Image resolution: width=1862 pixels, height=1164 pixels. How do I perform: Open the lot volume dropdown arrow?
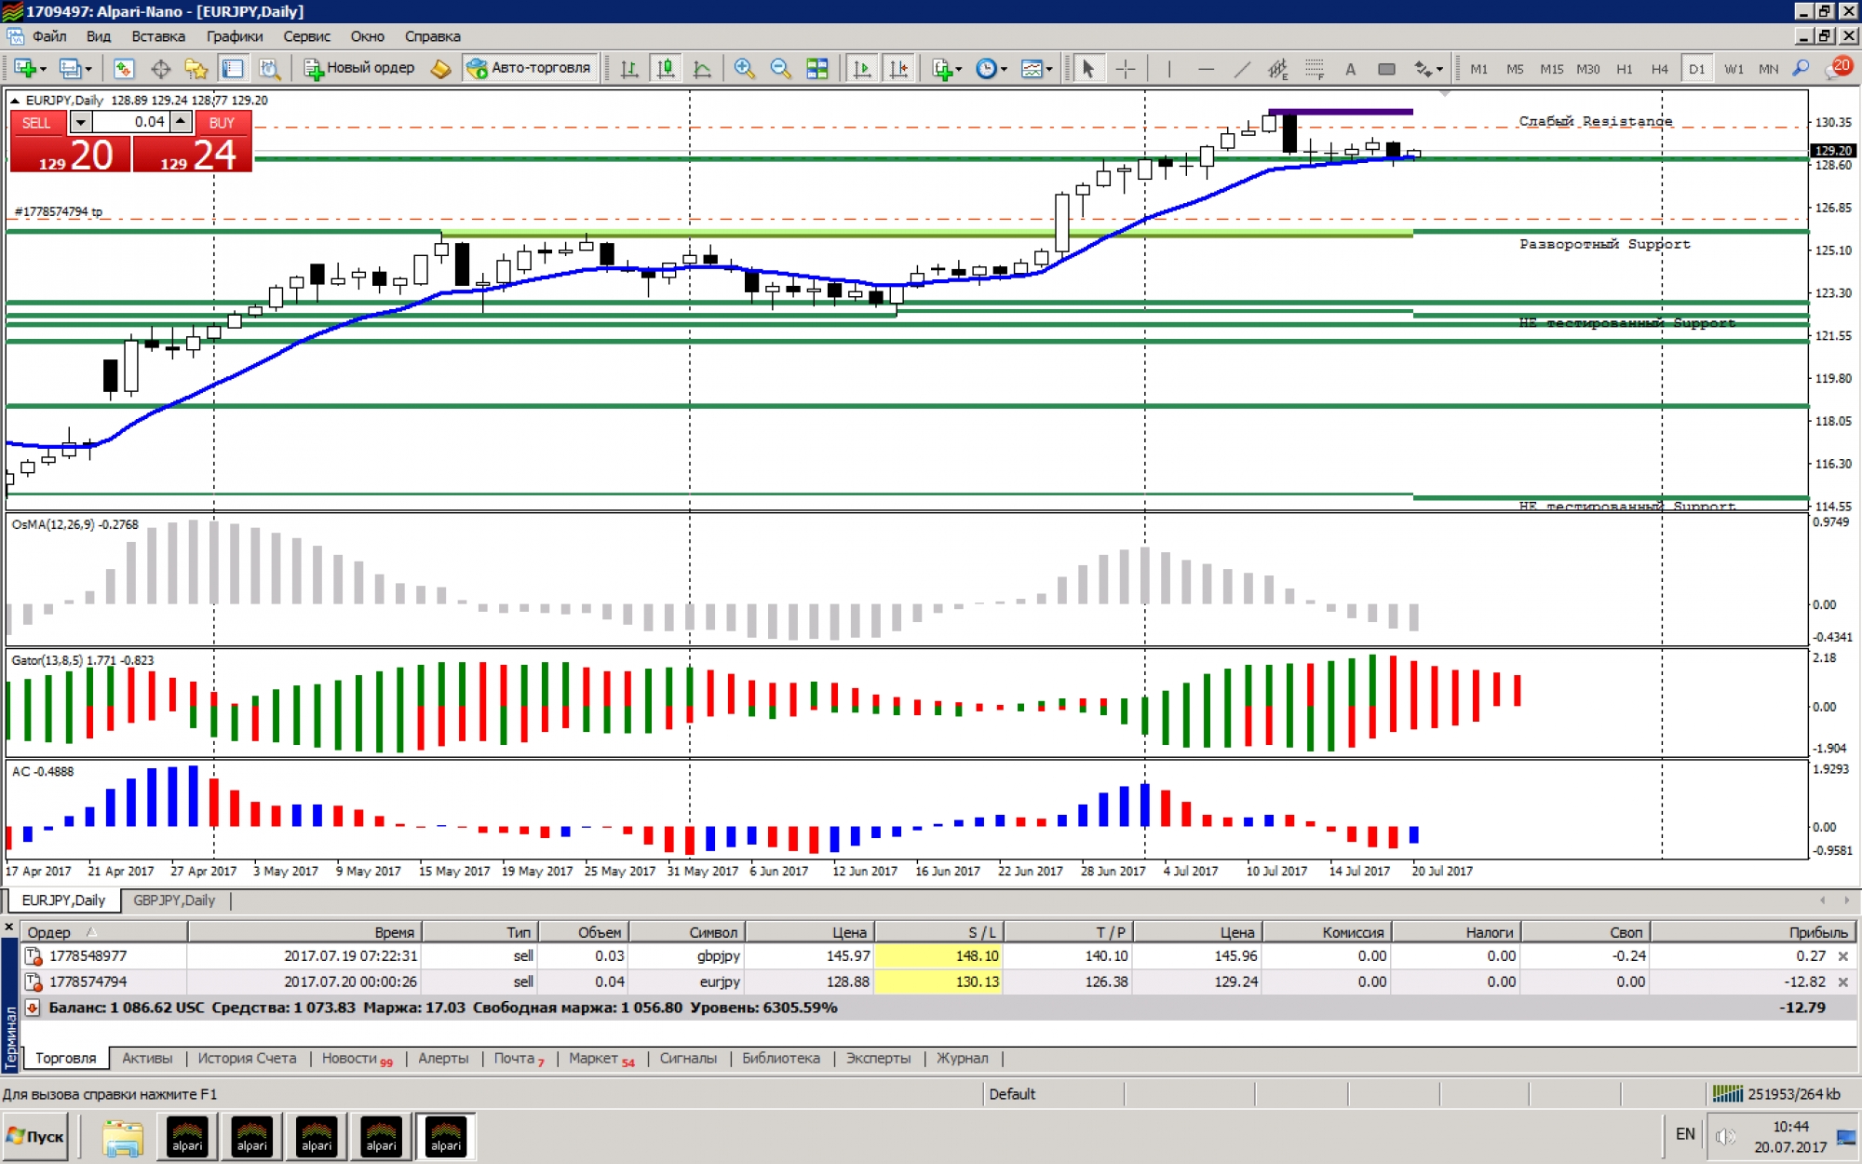point(81,122)
